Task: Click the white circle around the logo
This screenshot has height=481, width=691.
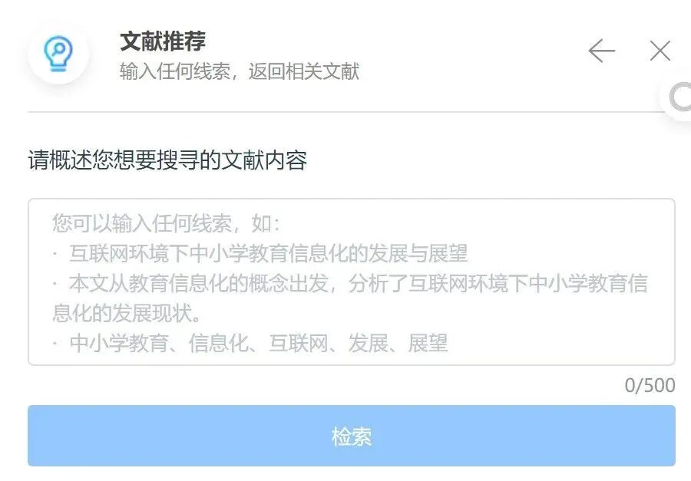Action: point(58,54)
